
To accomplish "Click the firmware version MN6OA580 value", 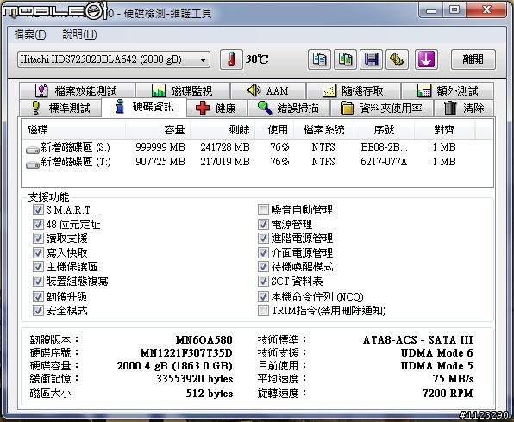I will point(204,340).
